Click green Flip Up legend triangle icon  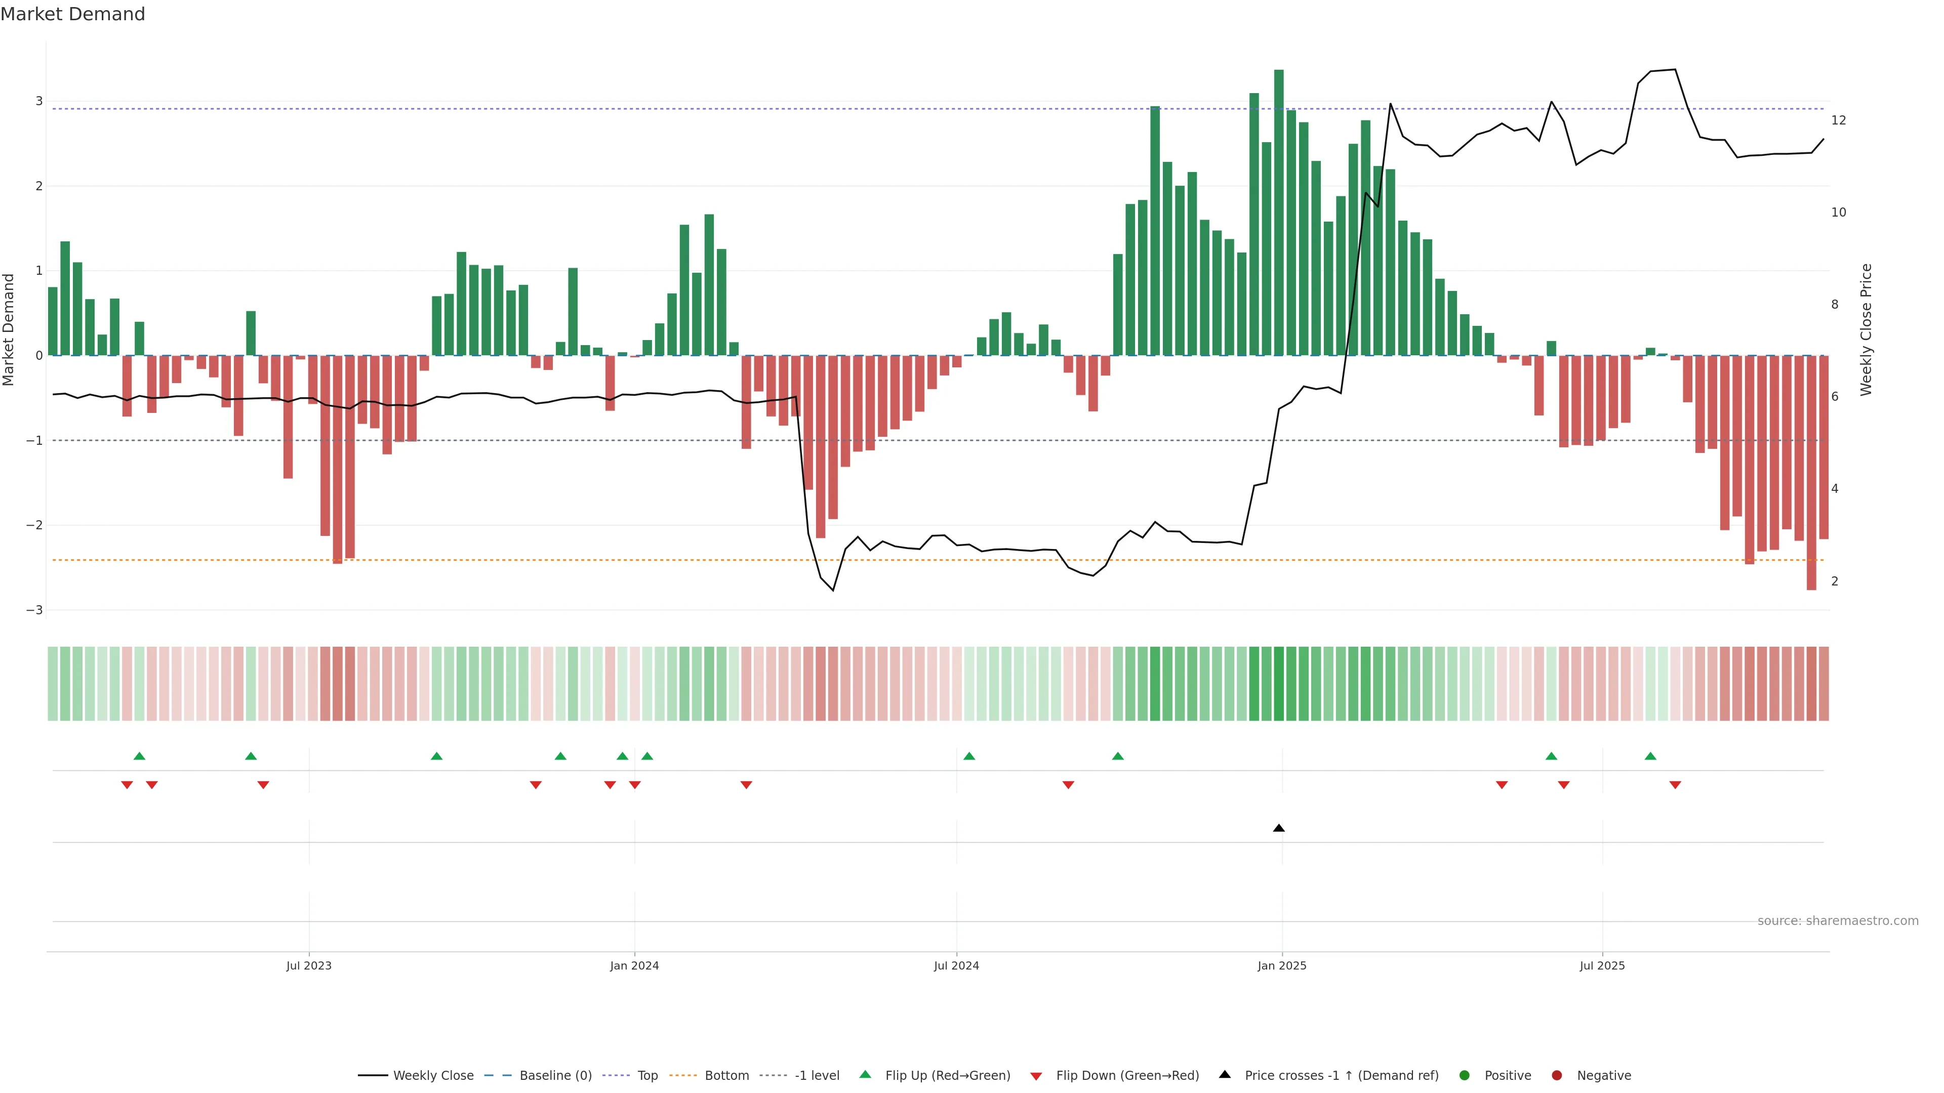pyautogui.click(x=866, y=1075)
